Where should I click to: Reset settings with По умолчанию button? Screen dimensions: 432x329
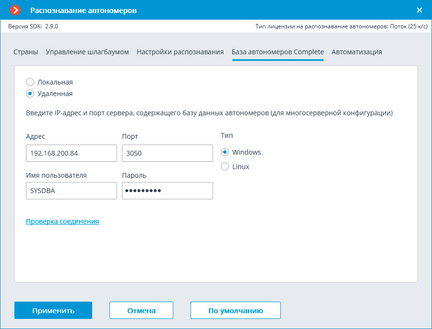point(235,310)
